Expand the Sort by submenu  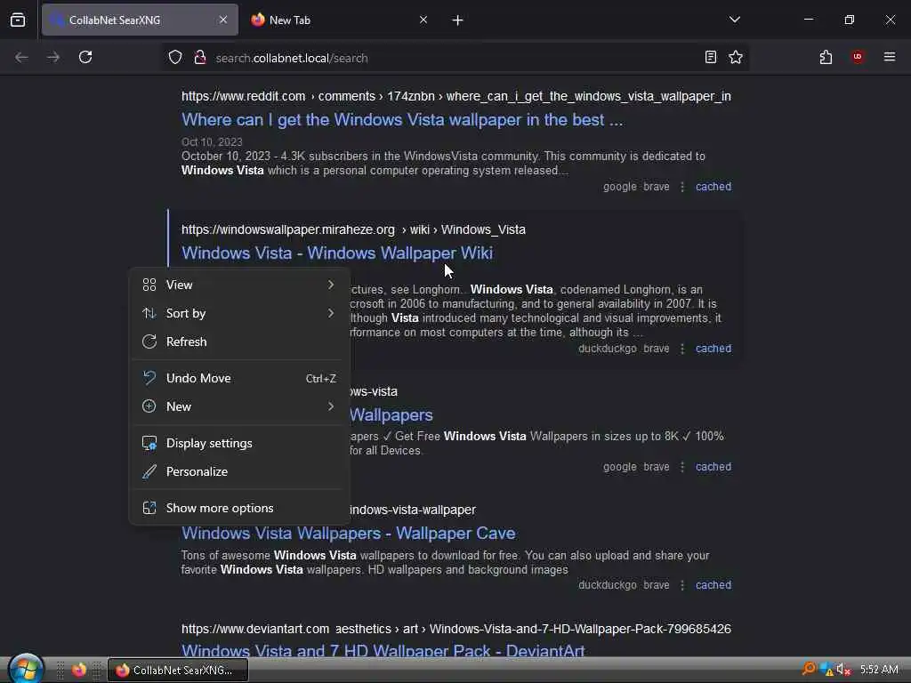pos(238,313)
